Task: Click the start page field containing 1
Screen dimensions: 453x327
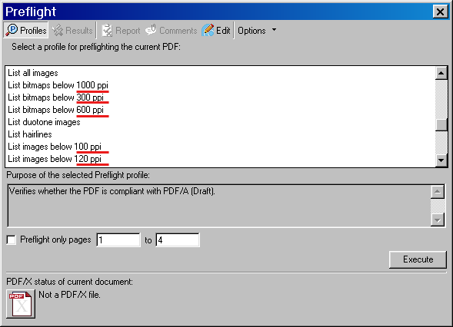Action: click(118, 240)
